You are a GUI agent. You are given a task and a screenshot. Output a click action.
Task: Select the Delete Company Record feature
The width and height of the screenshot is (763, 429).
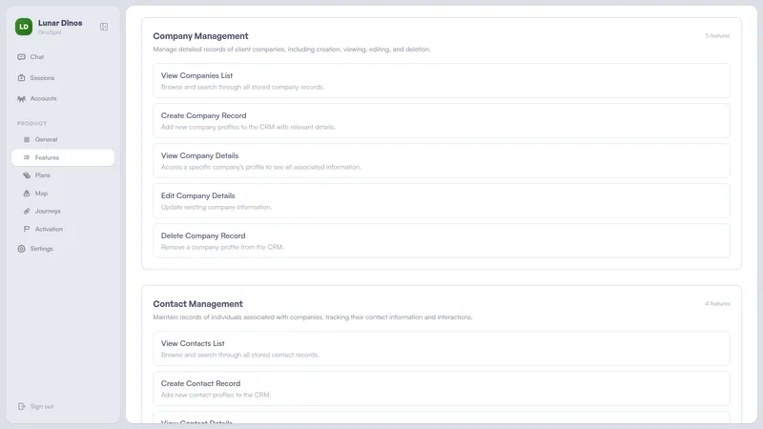pyautogui.click(x=442, y=241)
